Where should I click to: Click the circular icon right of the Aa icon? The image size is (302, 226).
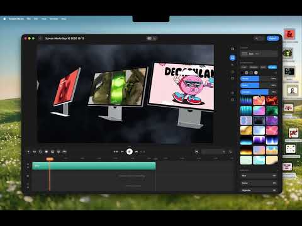40,152
